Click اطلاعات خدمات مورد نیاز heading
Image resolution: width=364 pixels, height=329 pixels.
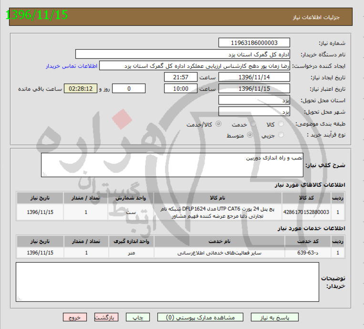click(312, 228)
